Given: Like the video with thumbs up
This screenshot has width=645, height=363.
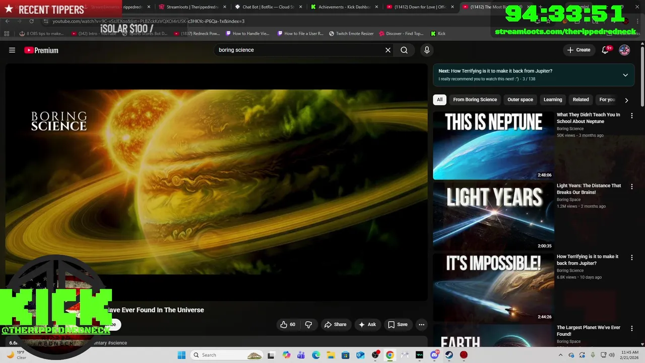Looking at the screenshot, I should pos(288,325).
